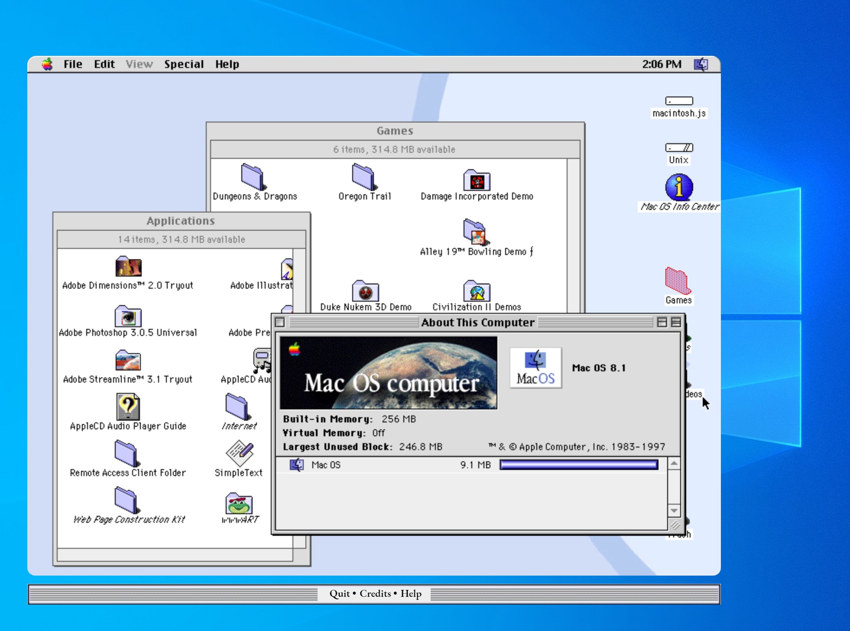Select the WebART frog folder icon
Viewport: 850px width, 631px height.
[x=239, y=503]
